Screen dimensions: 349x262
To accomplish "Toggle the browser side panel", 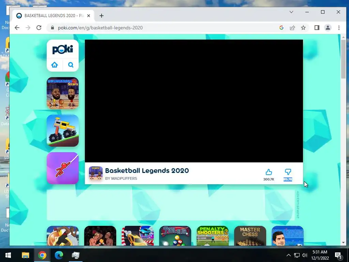I will pos(317,28).
